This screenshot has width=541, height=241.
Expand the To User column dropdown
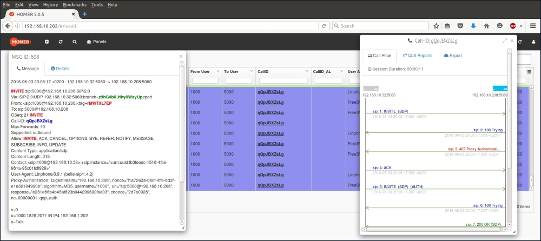(x=251, y=71)
